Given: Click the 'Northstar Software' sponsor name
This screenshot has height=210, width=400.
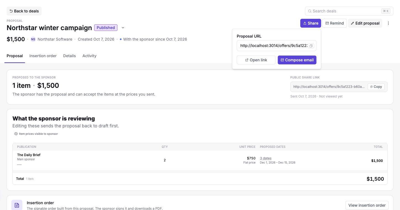Looking at the screenshot, I should 55,39.
